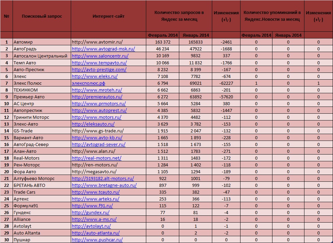Open the www.motors.ru link
333x243 pixels.
pyautogui.click(x=96, y=117)
